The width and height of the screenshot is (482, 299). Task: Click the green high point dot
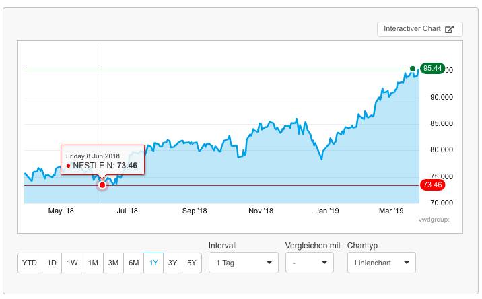click(x=412, y=69)
